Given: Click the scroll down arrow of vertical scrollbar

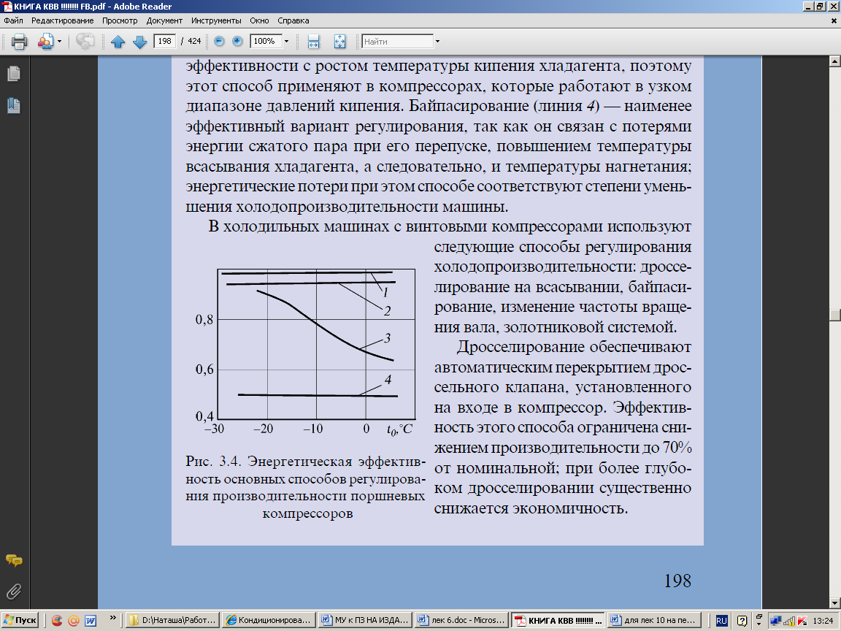Looking at the screenshot, I should [834, 603].
